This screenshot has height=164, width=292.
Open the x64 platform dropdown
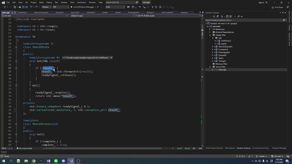(61, 7)
